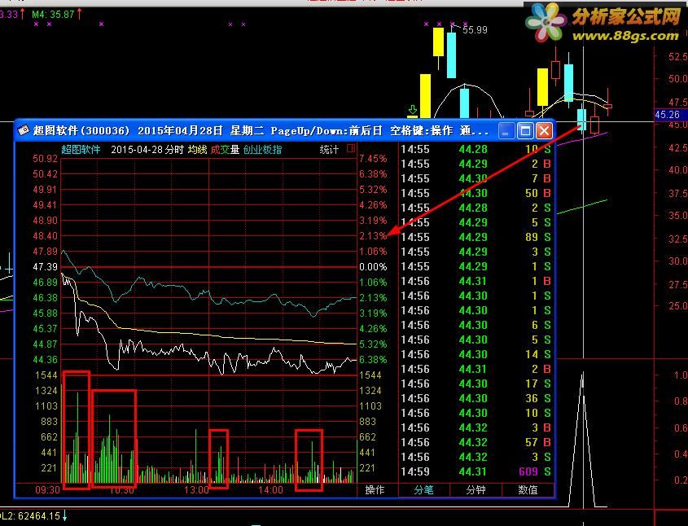
Task: Select the 14:56 tick row with 36 S
Action: 476,398
